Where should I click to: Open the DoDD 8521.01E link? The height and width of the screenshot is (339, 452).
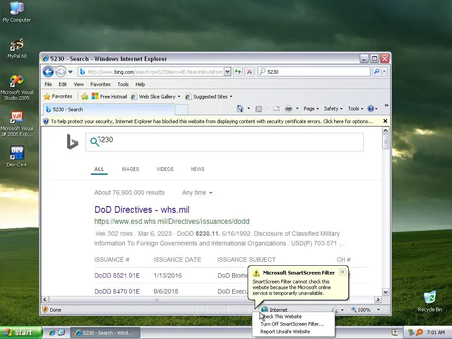coord(117,275)
